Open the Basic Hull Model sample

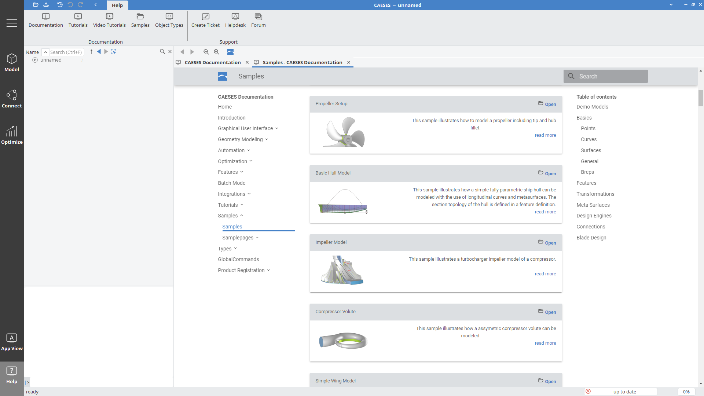click(547, 173)
